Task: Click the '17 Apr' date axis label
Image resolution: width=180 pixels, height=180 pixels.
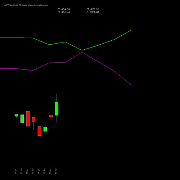Action: coord(27,171)
